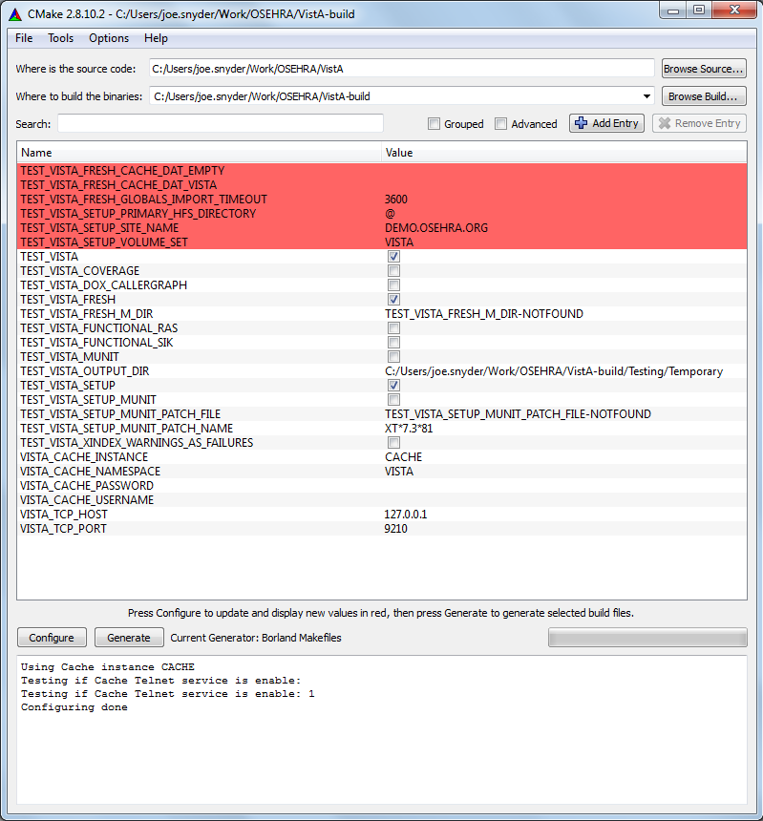Click the progress bar beside the generator label
763x821 pixels.
(646, 638)
